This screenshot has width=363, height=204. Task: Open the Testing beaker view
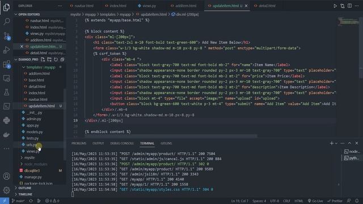pyautogui.click(x=6, y=92)
